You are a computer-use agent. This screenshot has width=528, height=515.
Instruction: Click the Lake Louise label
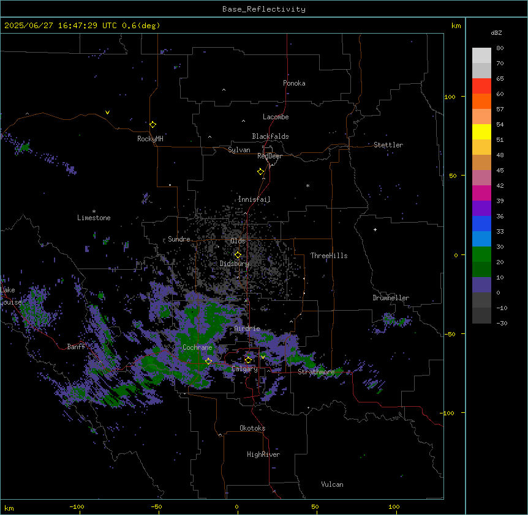coord(11,296)
